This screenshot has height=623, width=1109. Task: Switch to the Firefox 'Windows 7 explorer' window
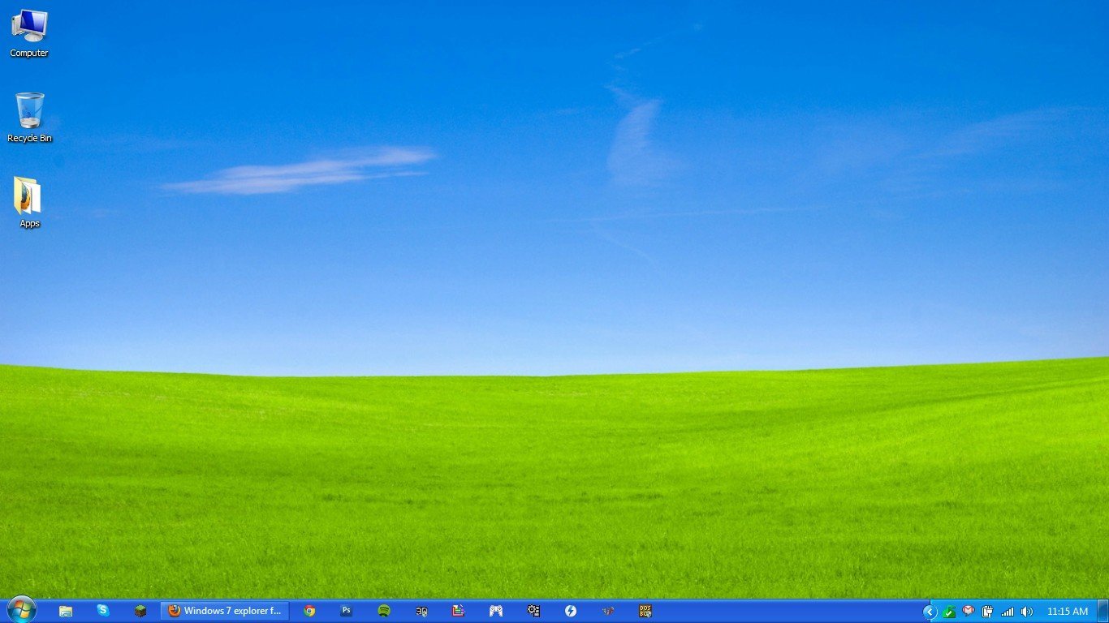click(x=225, y=611)
